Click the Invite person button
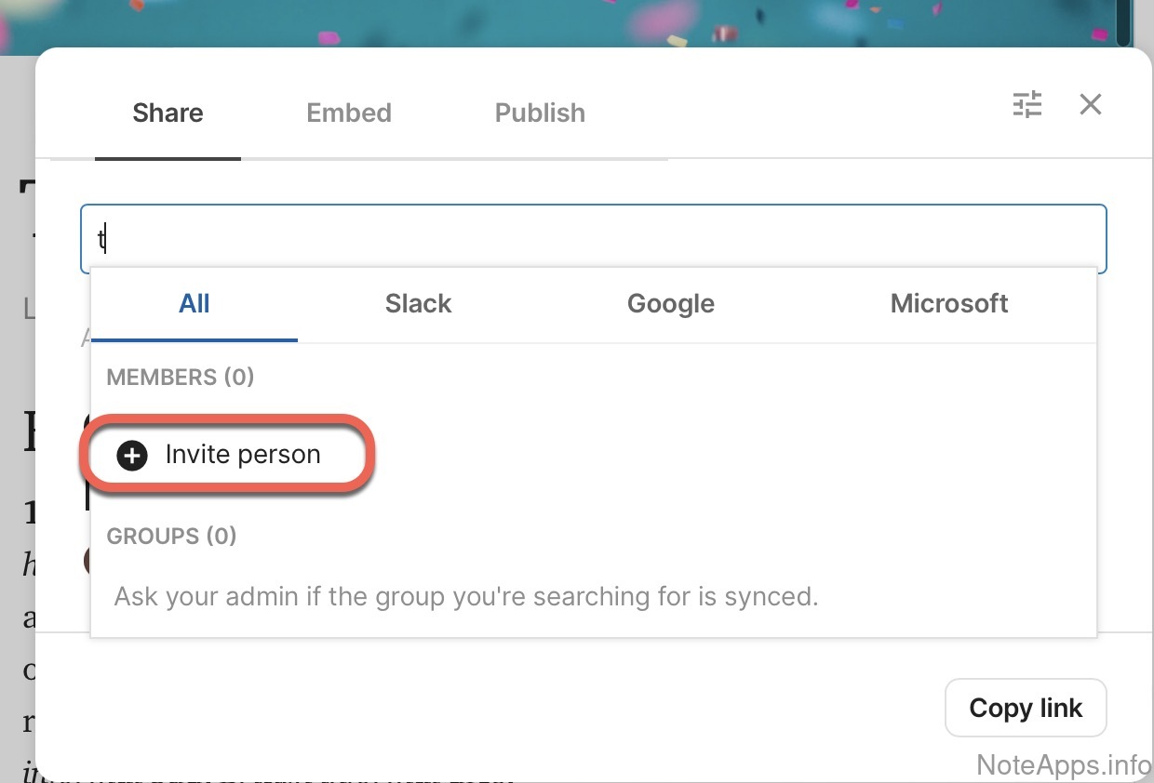Image resolution: width=1154 pixels, height=783 pixels. [242, 455]
